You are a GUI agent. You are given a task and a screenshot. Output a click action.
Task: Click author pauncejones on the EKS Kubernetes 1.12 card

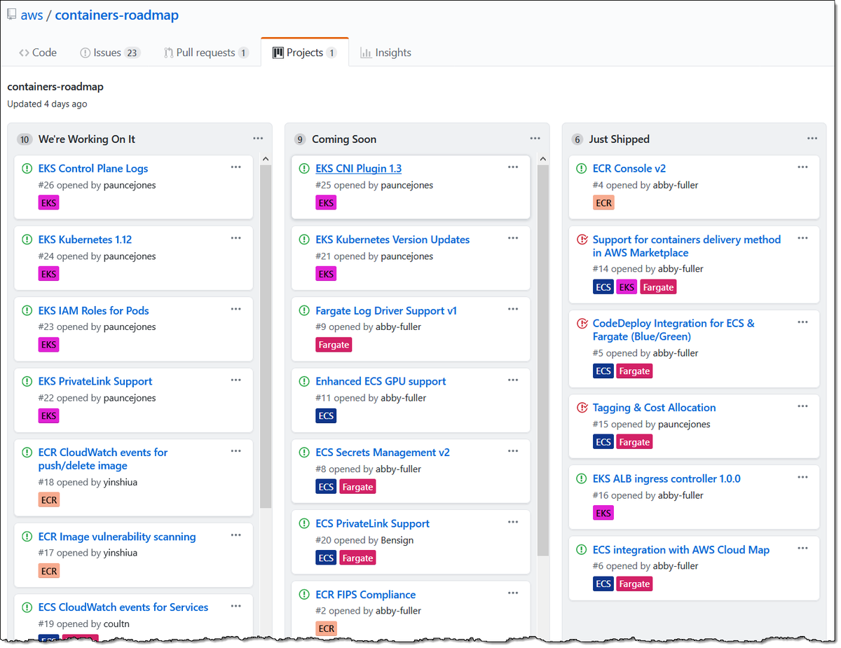(x=130, y=256)
